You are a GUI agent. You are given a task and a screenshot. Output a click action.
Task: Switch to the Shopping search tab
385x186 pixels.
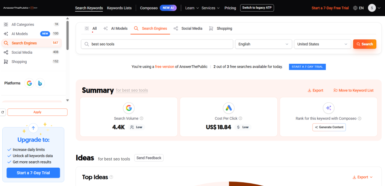coord(220,28)
